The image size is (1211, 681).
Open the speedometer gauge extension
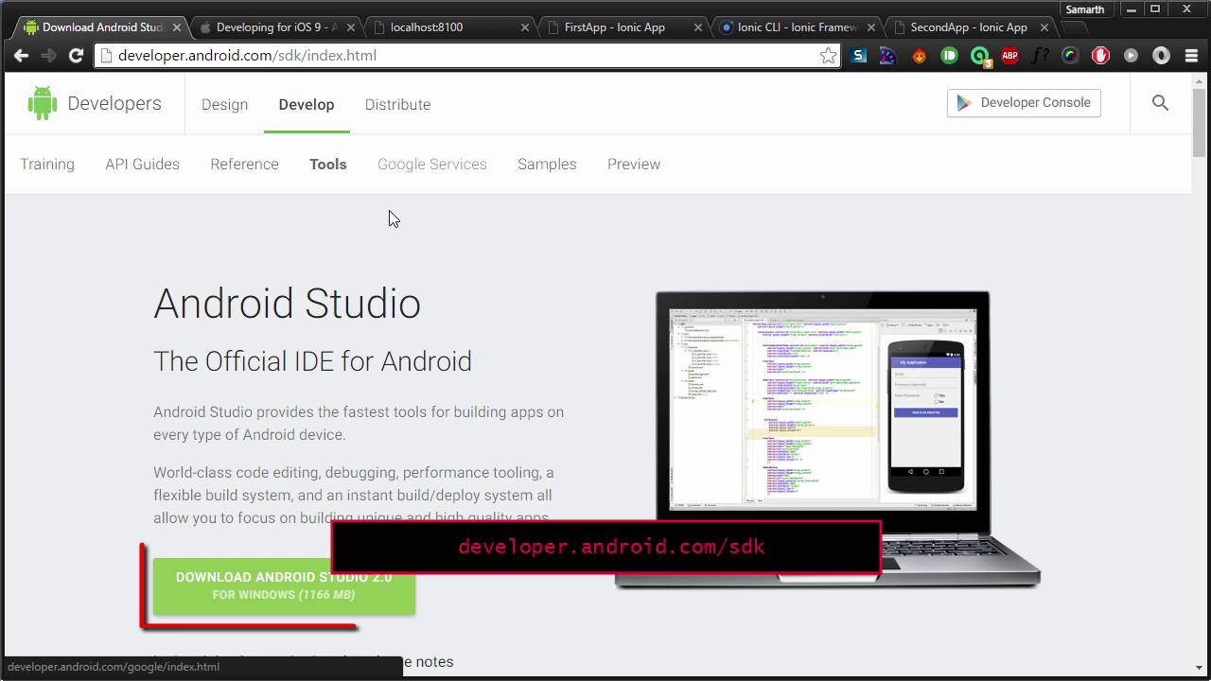coord(887,56)
